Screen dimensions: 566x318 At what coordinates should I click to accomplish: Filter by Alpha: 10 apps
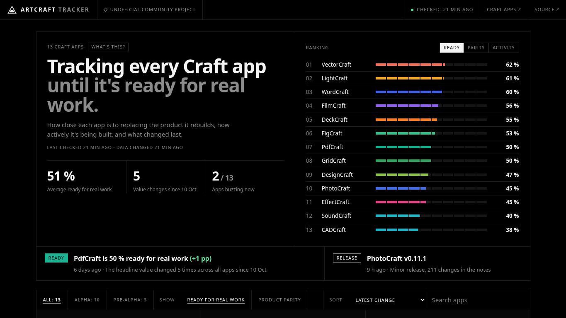87,300
